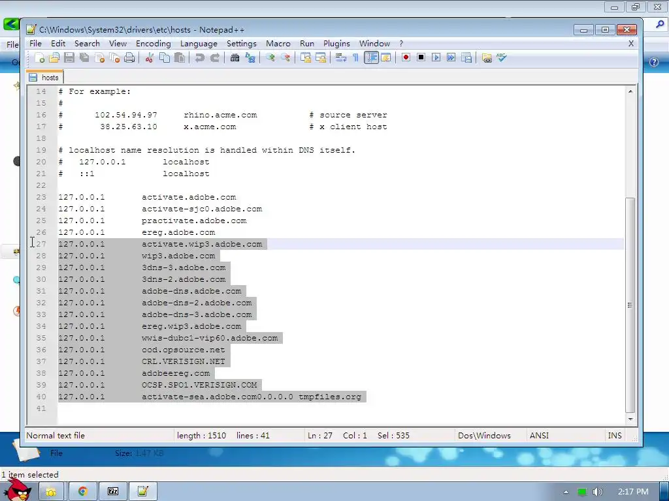Start macro recording with red dot
This screenshot has height=501, width=669.
pyautogui.click(x=406, y=57)
